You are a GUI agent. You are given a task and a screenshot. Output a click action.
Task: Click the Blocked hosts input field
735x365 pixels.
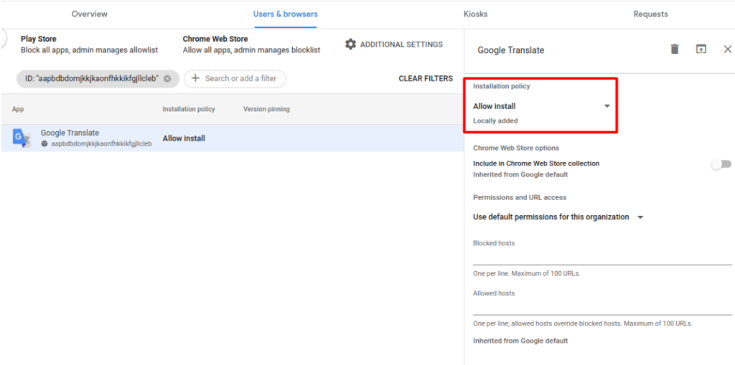point(602,257)
